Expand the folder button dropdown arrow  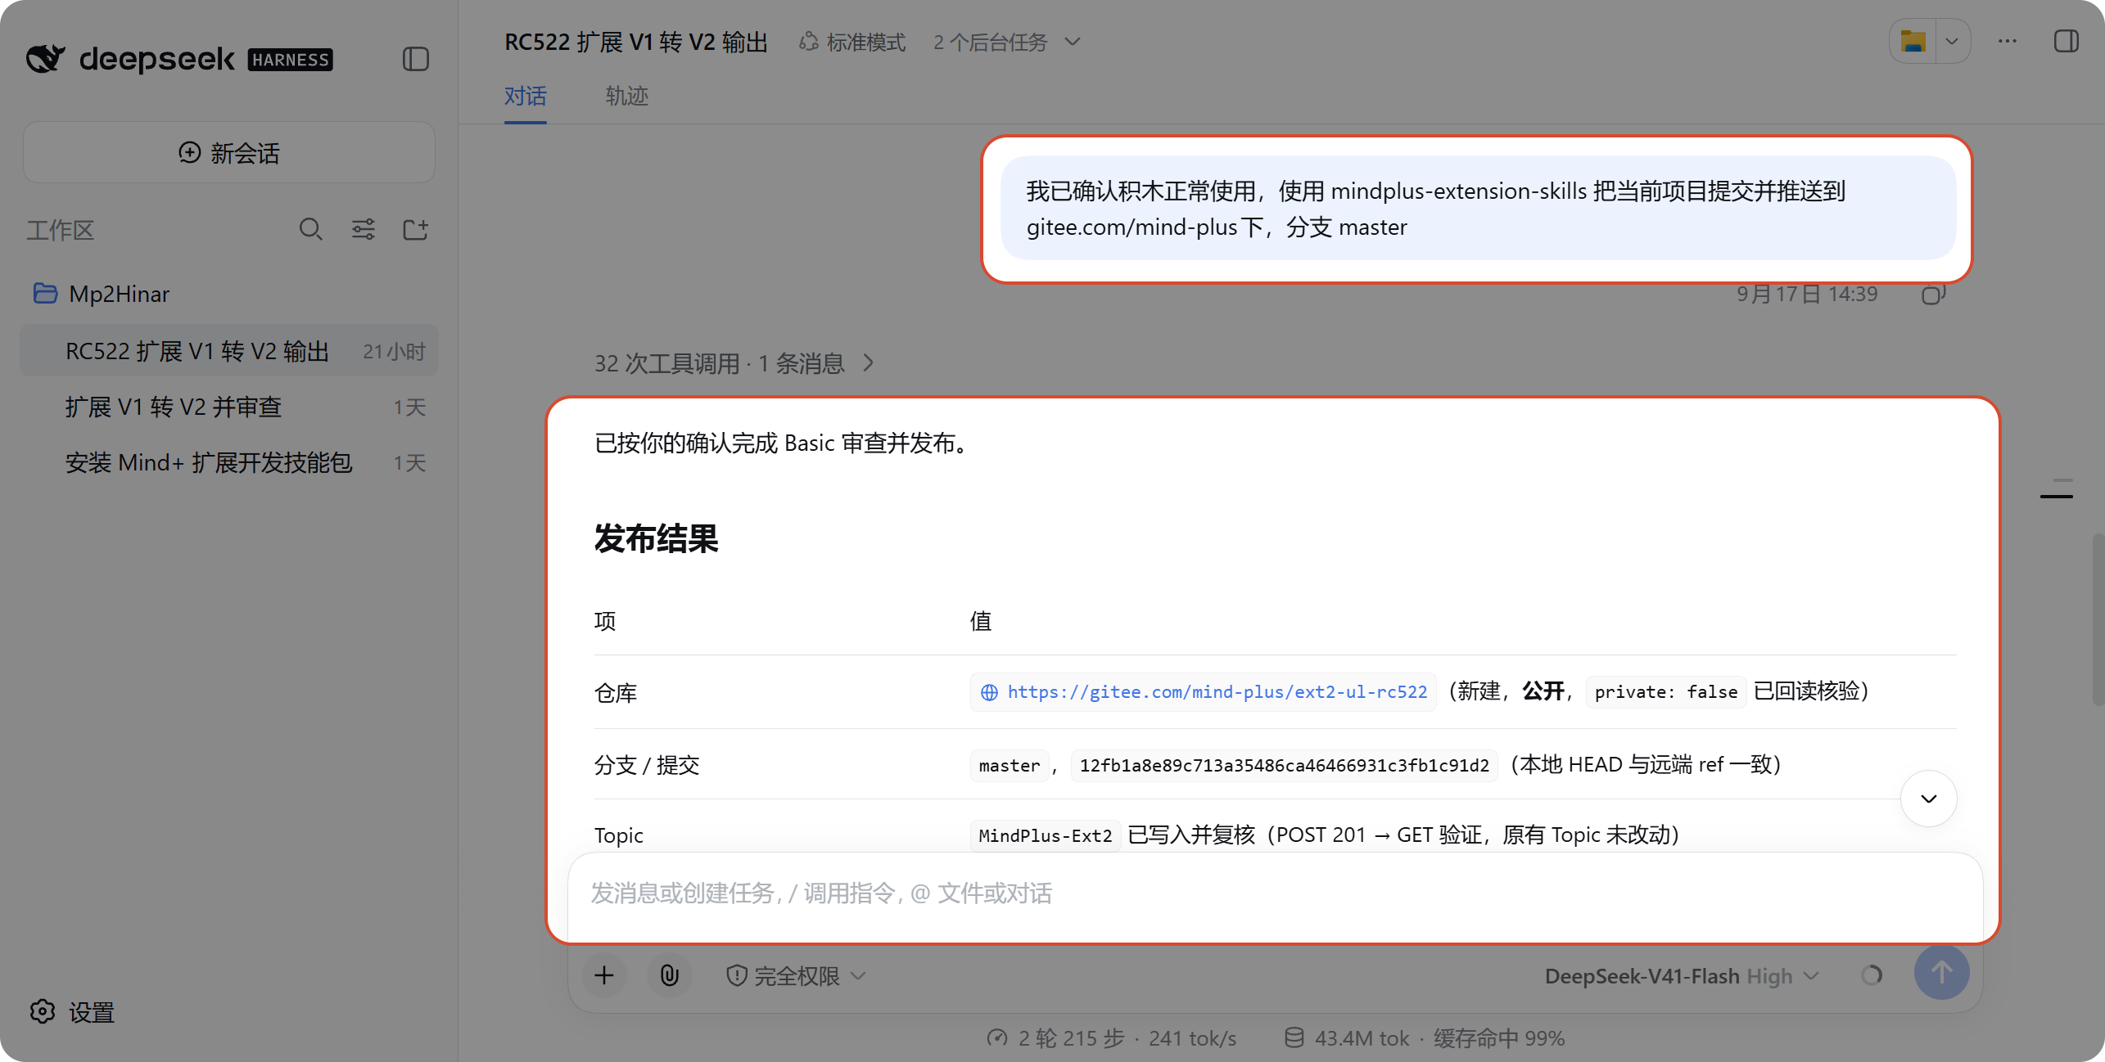(x=1952, y=41)
